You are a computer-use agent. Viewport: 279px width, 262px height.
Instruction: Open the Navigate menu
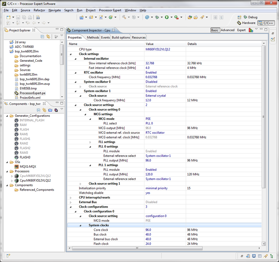(55, 10)
